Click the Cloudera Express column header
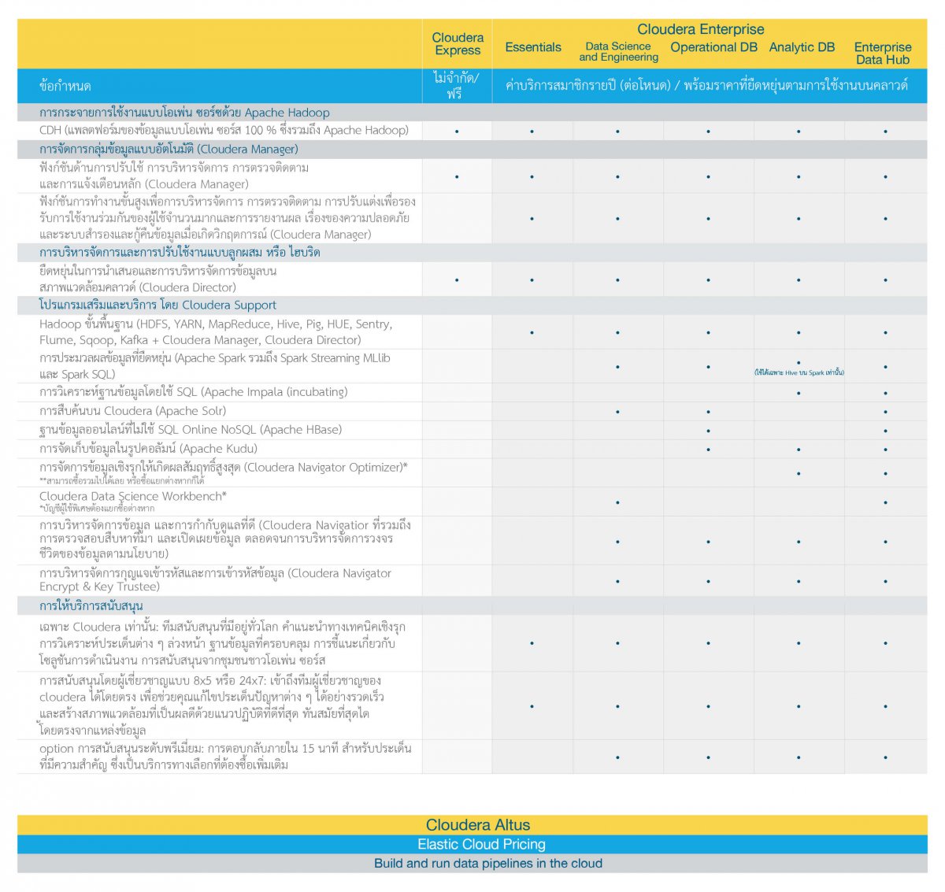 click(x=458, y=43)
